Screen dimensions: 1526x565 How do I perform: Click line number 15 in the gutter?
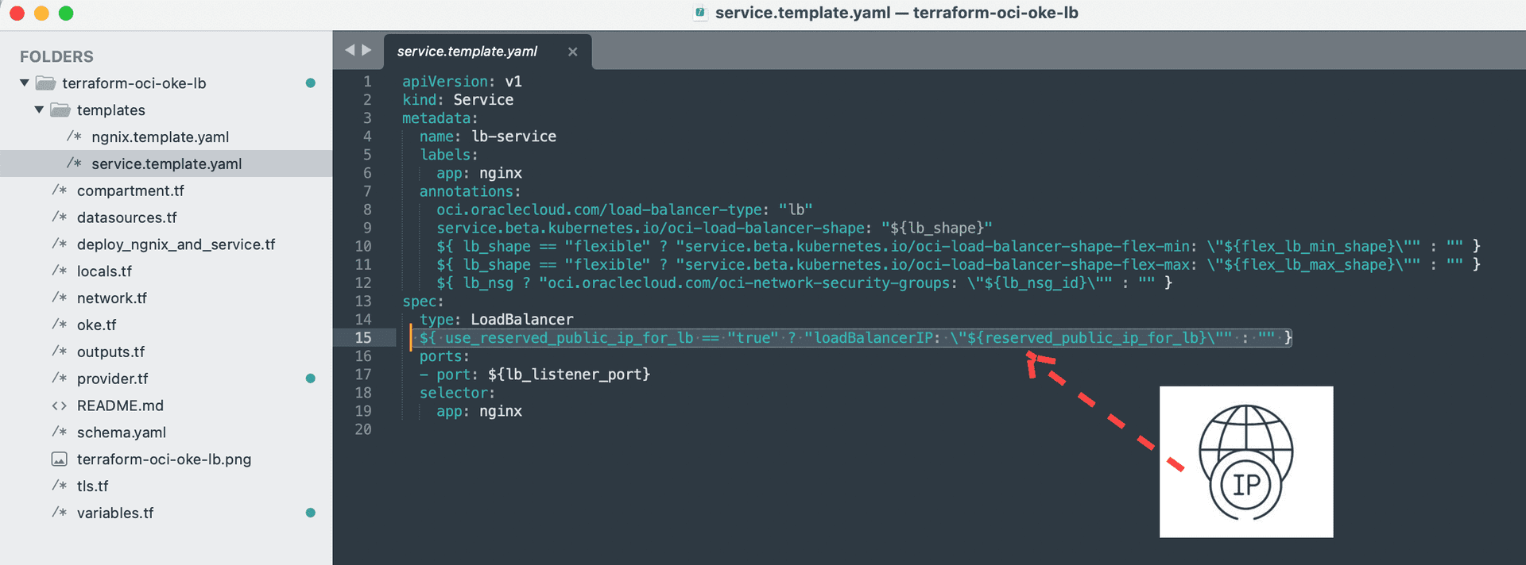click(x=363, y=338)
